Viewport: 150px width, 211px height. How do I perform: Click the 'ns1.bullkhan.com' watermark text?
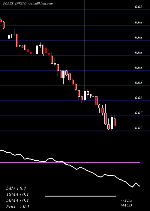pos(40,4)
